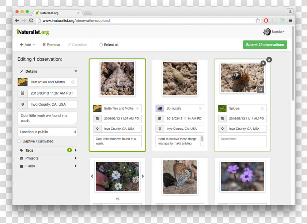The image size is (307, 224).
Task: Click green circular extension icon
Action: (282, 20)
